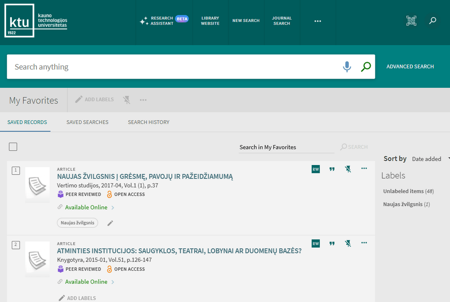Click the citation icon for second record
The image size is (450, 302).
[x=332, y=243]
